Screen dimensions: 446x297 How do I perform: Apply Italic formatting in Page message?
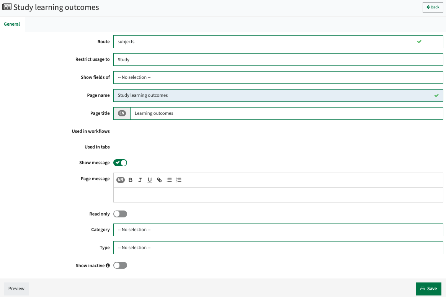[x=140, y=180]
